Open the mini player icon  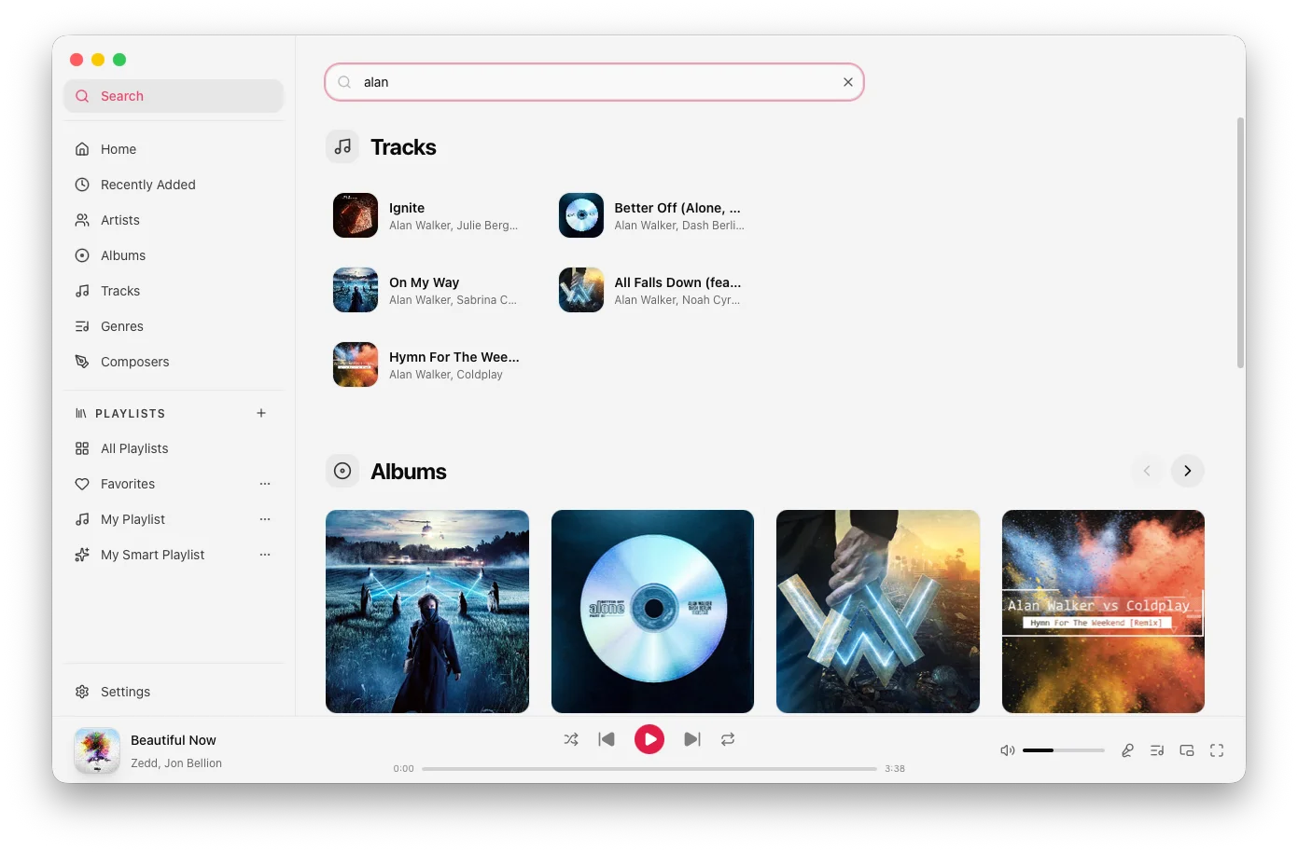point(1187,750)
